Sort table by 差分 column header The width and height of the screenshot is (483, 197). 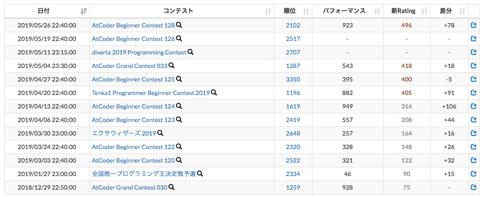[x=449, y=11]
